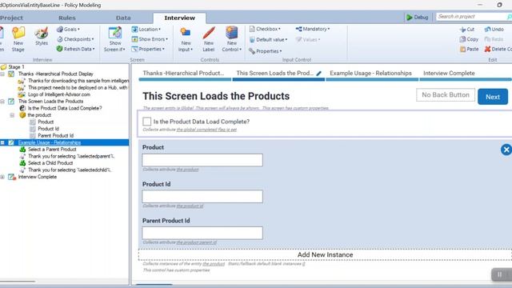Open the Location dropdown
The image size is (512, 288).
click(x=146, y=30)
